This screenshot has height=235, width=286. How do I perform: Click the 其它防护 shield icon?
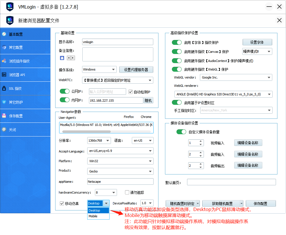4,102
